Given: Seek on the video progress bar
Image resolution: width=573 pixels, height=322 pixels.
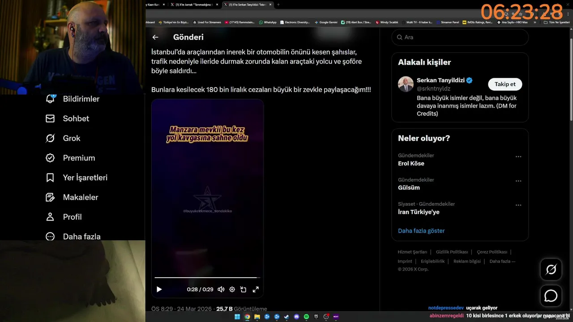Looking at the screenshot, I should coord(207,278).
